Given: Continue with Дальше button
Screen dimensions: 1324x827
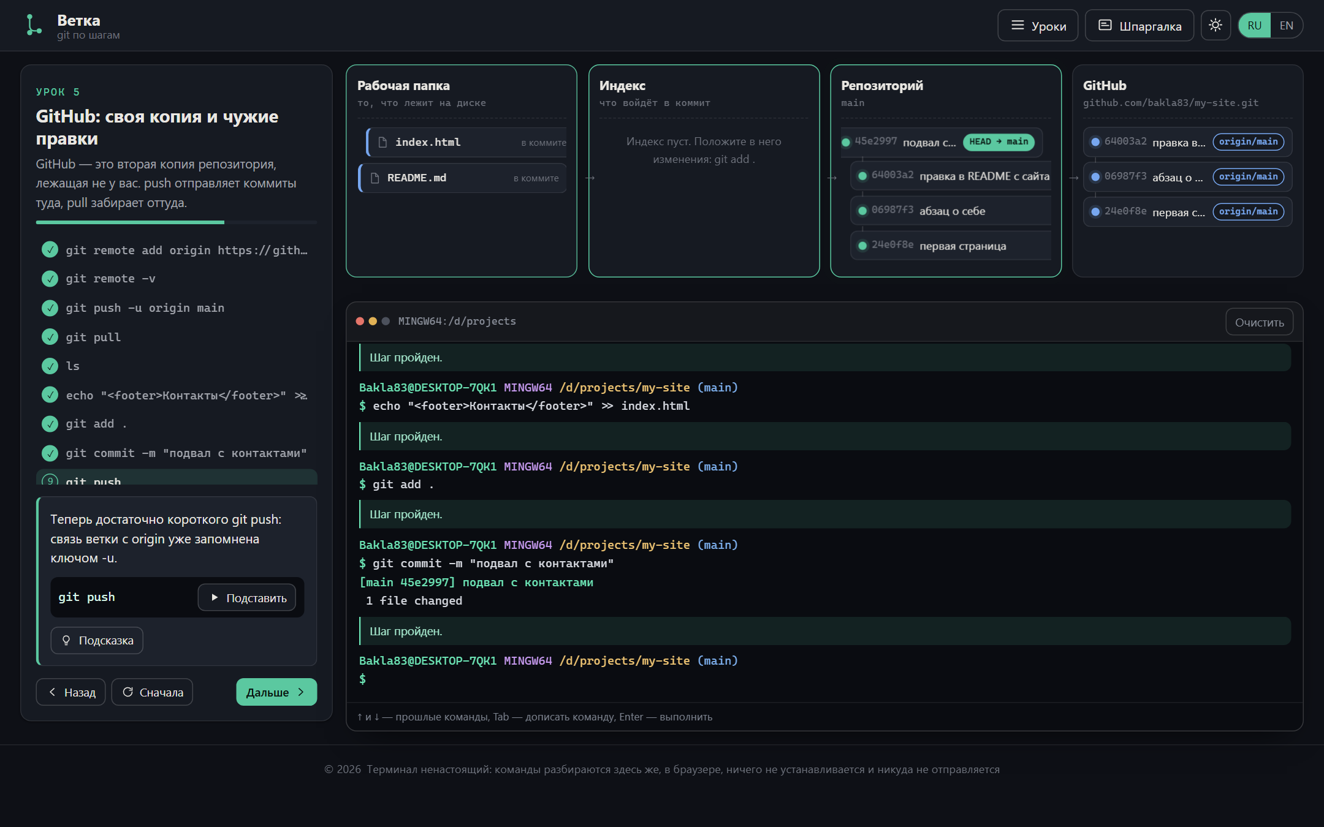Looking at the screenshot, I should pyautogui.click(x=276, y=692).
